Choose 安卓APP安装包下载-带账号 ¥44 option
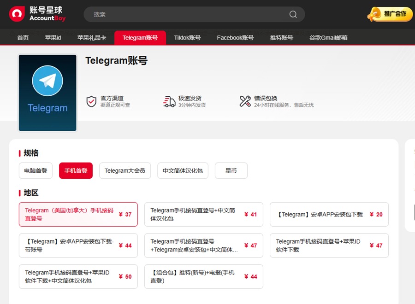Screen dimensions: 415x304 (78, 246)
